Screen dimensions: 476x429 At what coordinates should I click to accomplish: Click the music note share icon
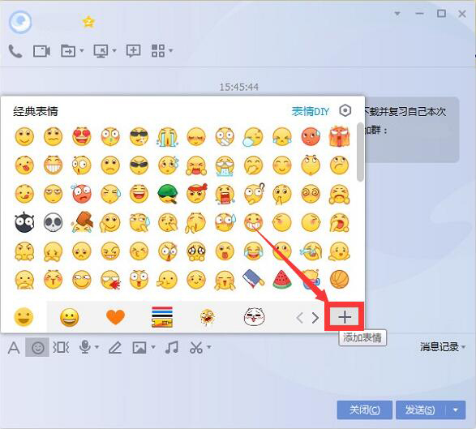point(172,347)
